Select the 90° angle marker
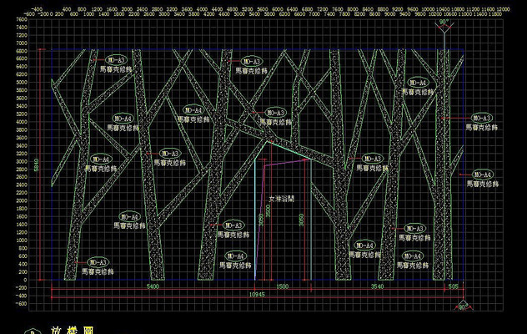 445,23
